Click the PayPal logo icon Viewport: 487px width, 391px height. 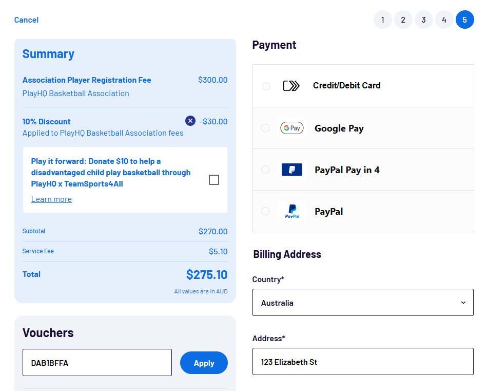click(291, 211)
